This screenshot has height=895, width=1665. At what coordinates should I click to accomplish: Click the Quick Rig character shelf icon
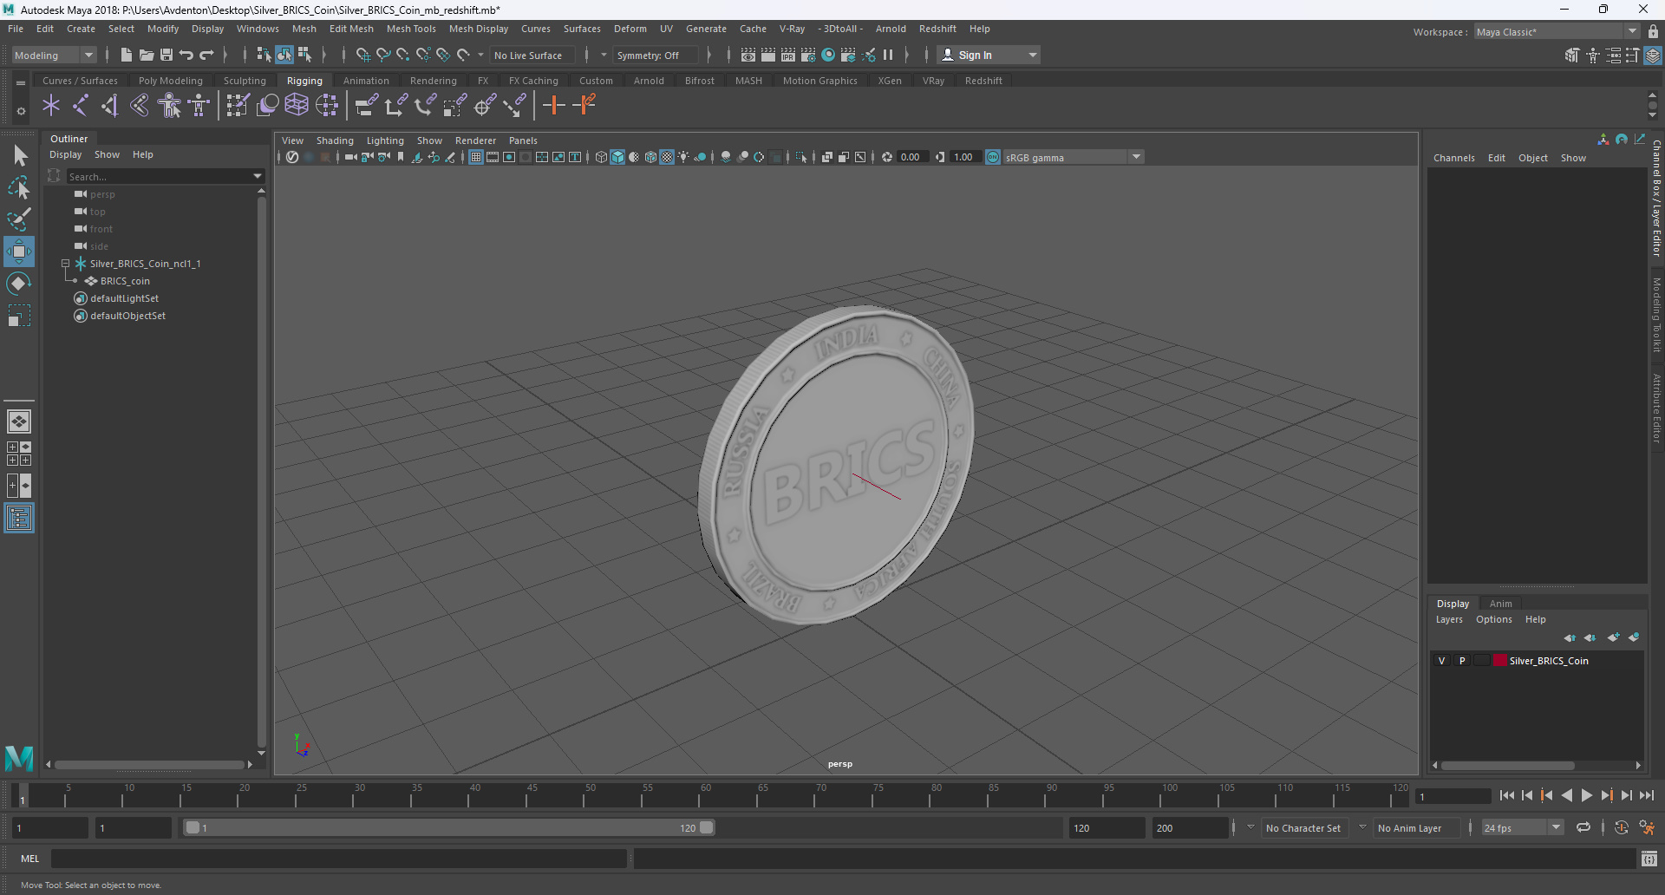click(x=170, y=106)
